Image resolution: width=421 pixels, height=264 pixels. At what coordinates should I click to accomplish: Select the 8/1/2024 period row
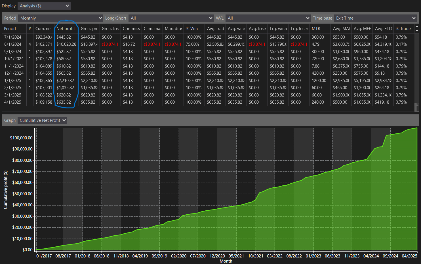pos(208,44)
